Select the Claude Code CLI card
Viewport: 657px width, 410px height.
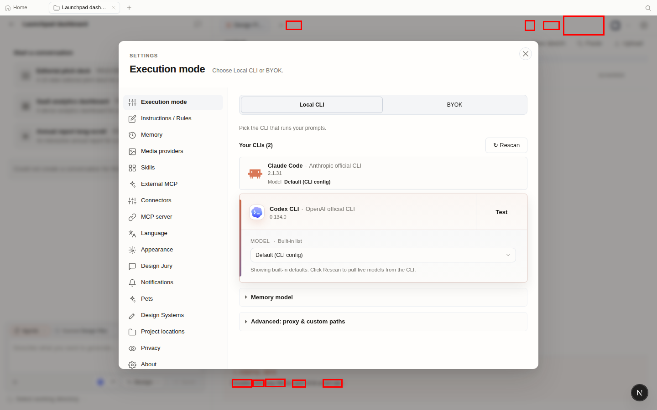click(383, 174)
